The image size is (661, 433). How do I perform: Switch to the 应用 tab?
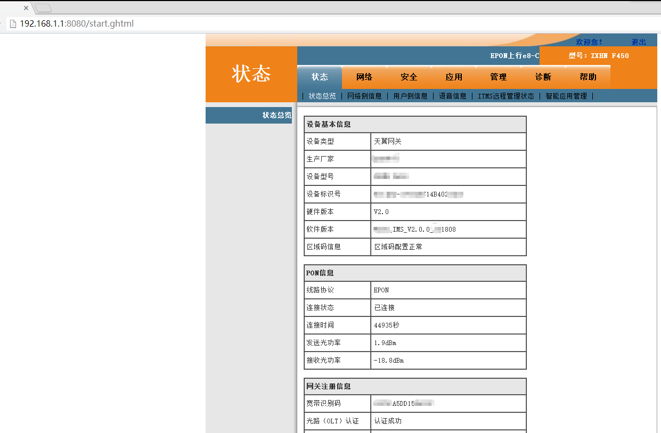(x=453, y=77)
